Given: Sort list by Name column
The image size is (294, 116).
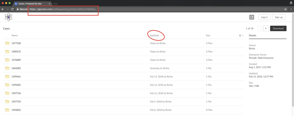Looking at the screenshot, I should coord(15,36).
